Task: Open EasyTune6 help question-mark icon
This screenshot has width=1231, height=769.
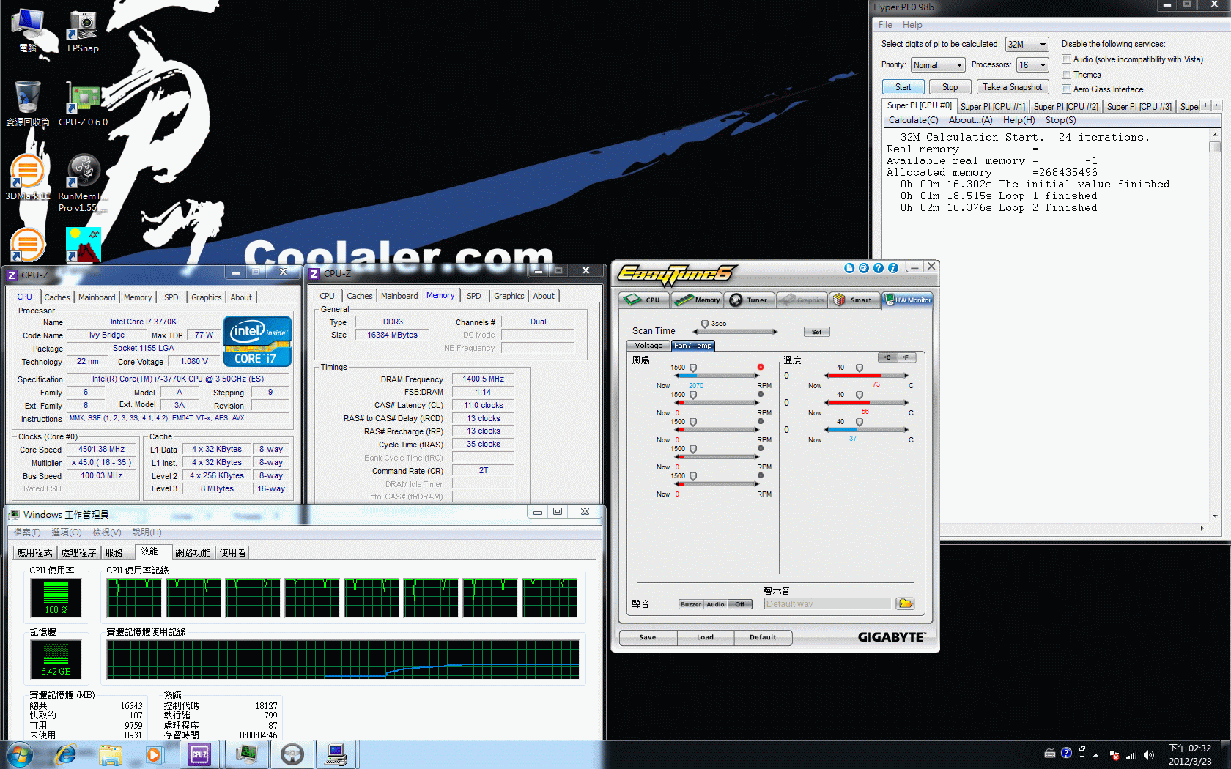Action: (879, 268)
